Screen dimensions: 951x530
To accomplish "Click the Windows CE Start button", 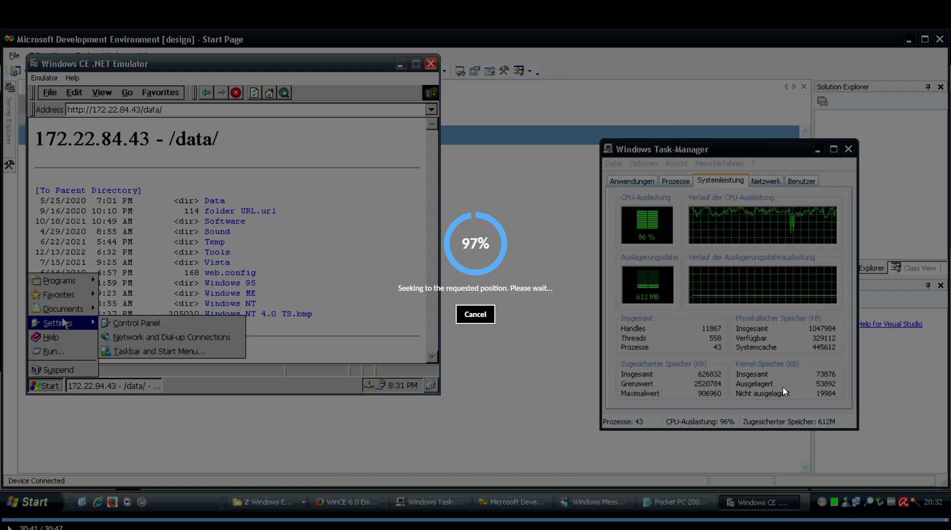I will (x=45, y=386).
